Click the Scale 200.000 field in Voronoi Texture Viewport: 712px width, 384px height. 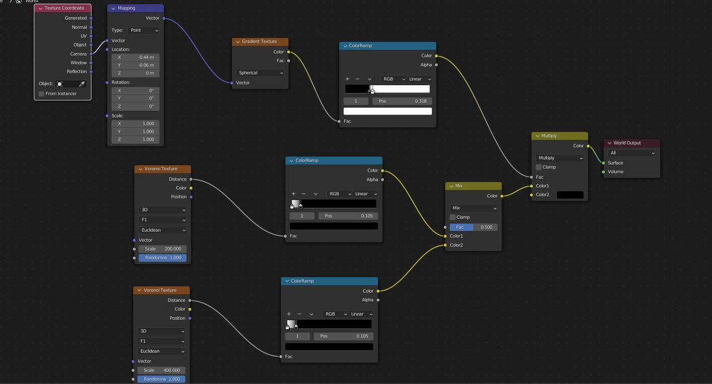pyautogui.click(x=162, y=249)
